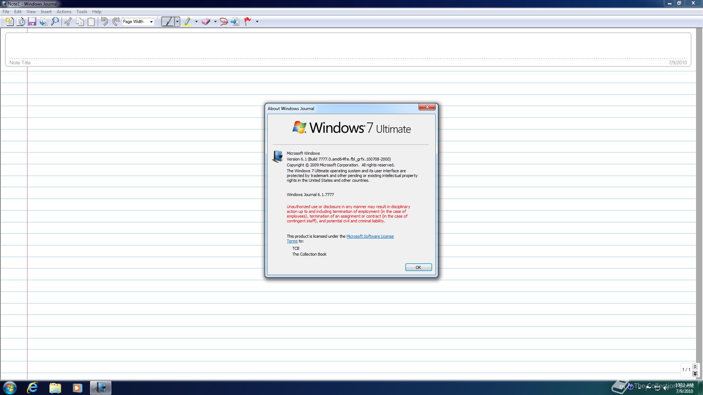Go to previous page with up arrow
The image size is (703, 395).
click(695, 367)
